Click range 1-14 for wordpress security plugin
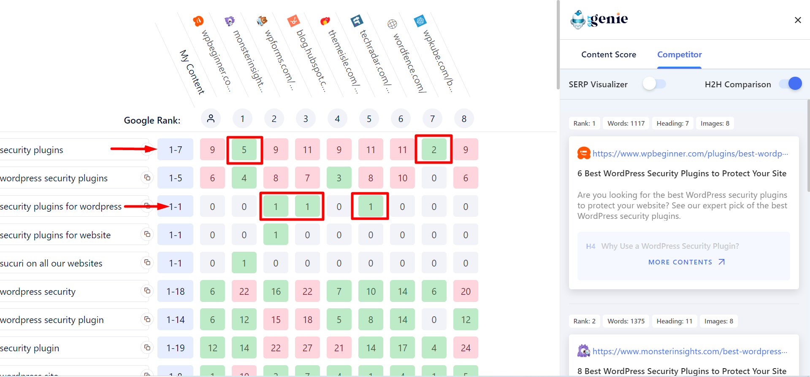The image size is (810, 377). tap(175, 320)
